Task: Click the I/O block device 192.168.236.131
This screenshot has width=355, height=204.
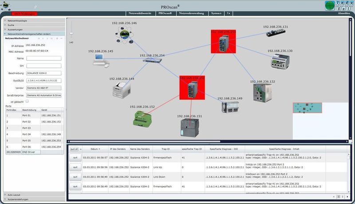Action: tap(276, 33)
